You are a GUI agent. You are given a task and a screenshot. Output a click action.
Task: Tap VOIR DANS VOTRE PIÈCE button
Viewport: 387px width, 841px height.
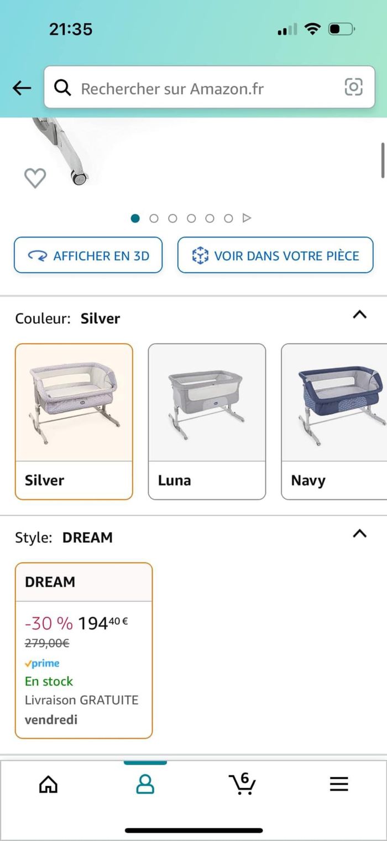(275, 255)
